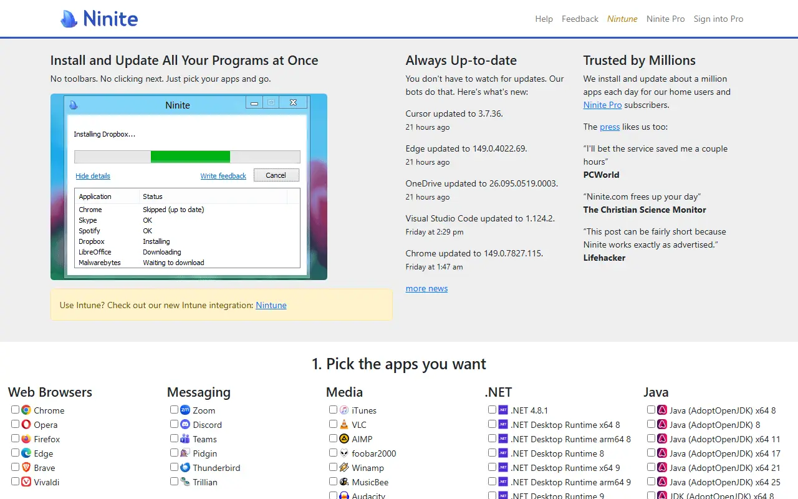
Task: Click the Discord app icon
Action: (x=185, y=424)
